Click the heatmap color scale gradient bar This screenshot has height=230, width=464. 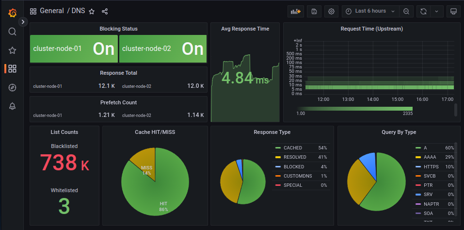pyautogui.click(x=355, y=109)
